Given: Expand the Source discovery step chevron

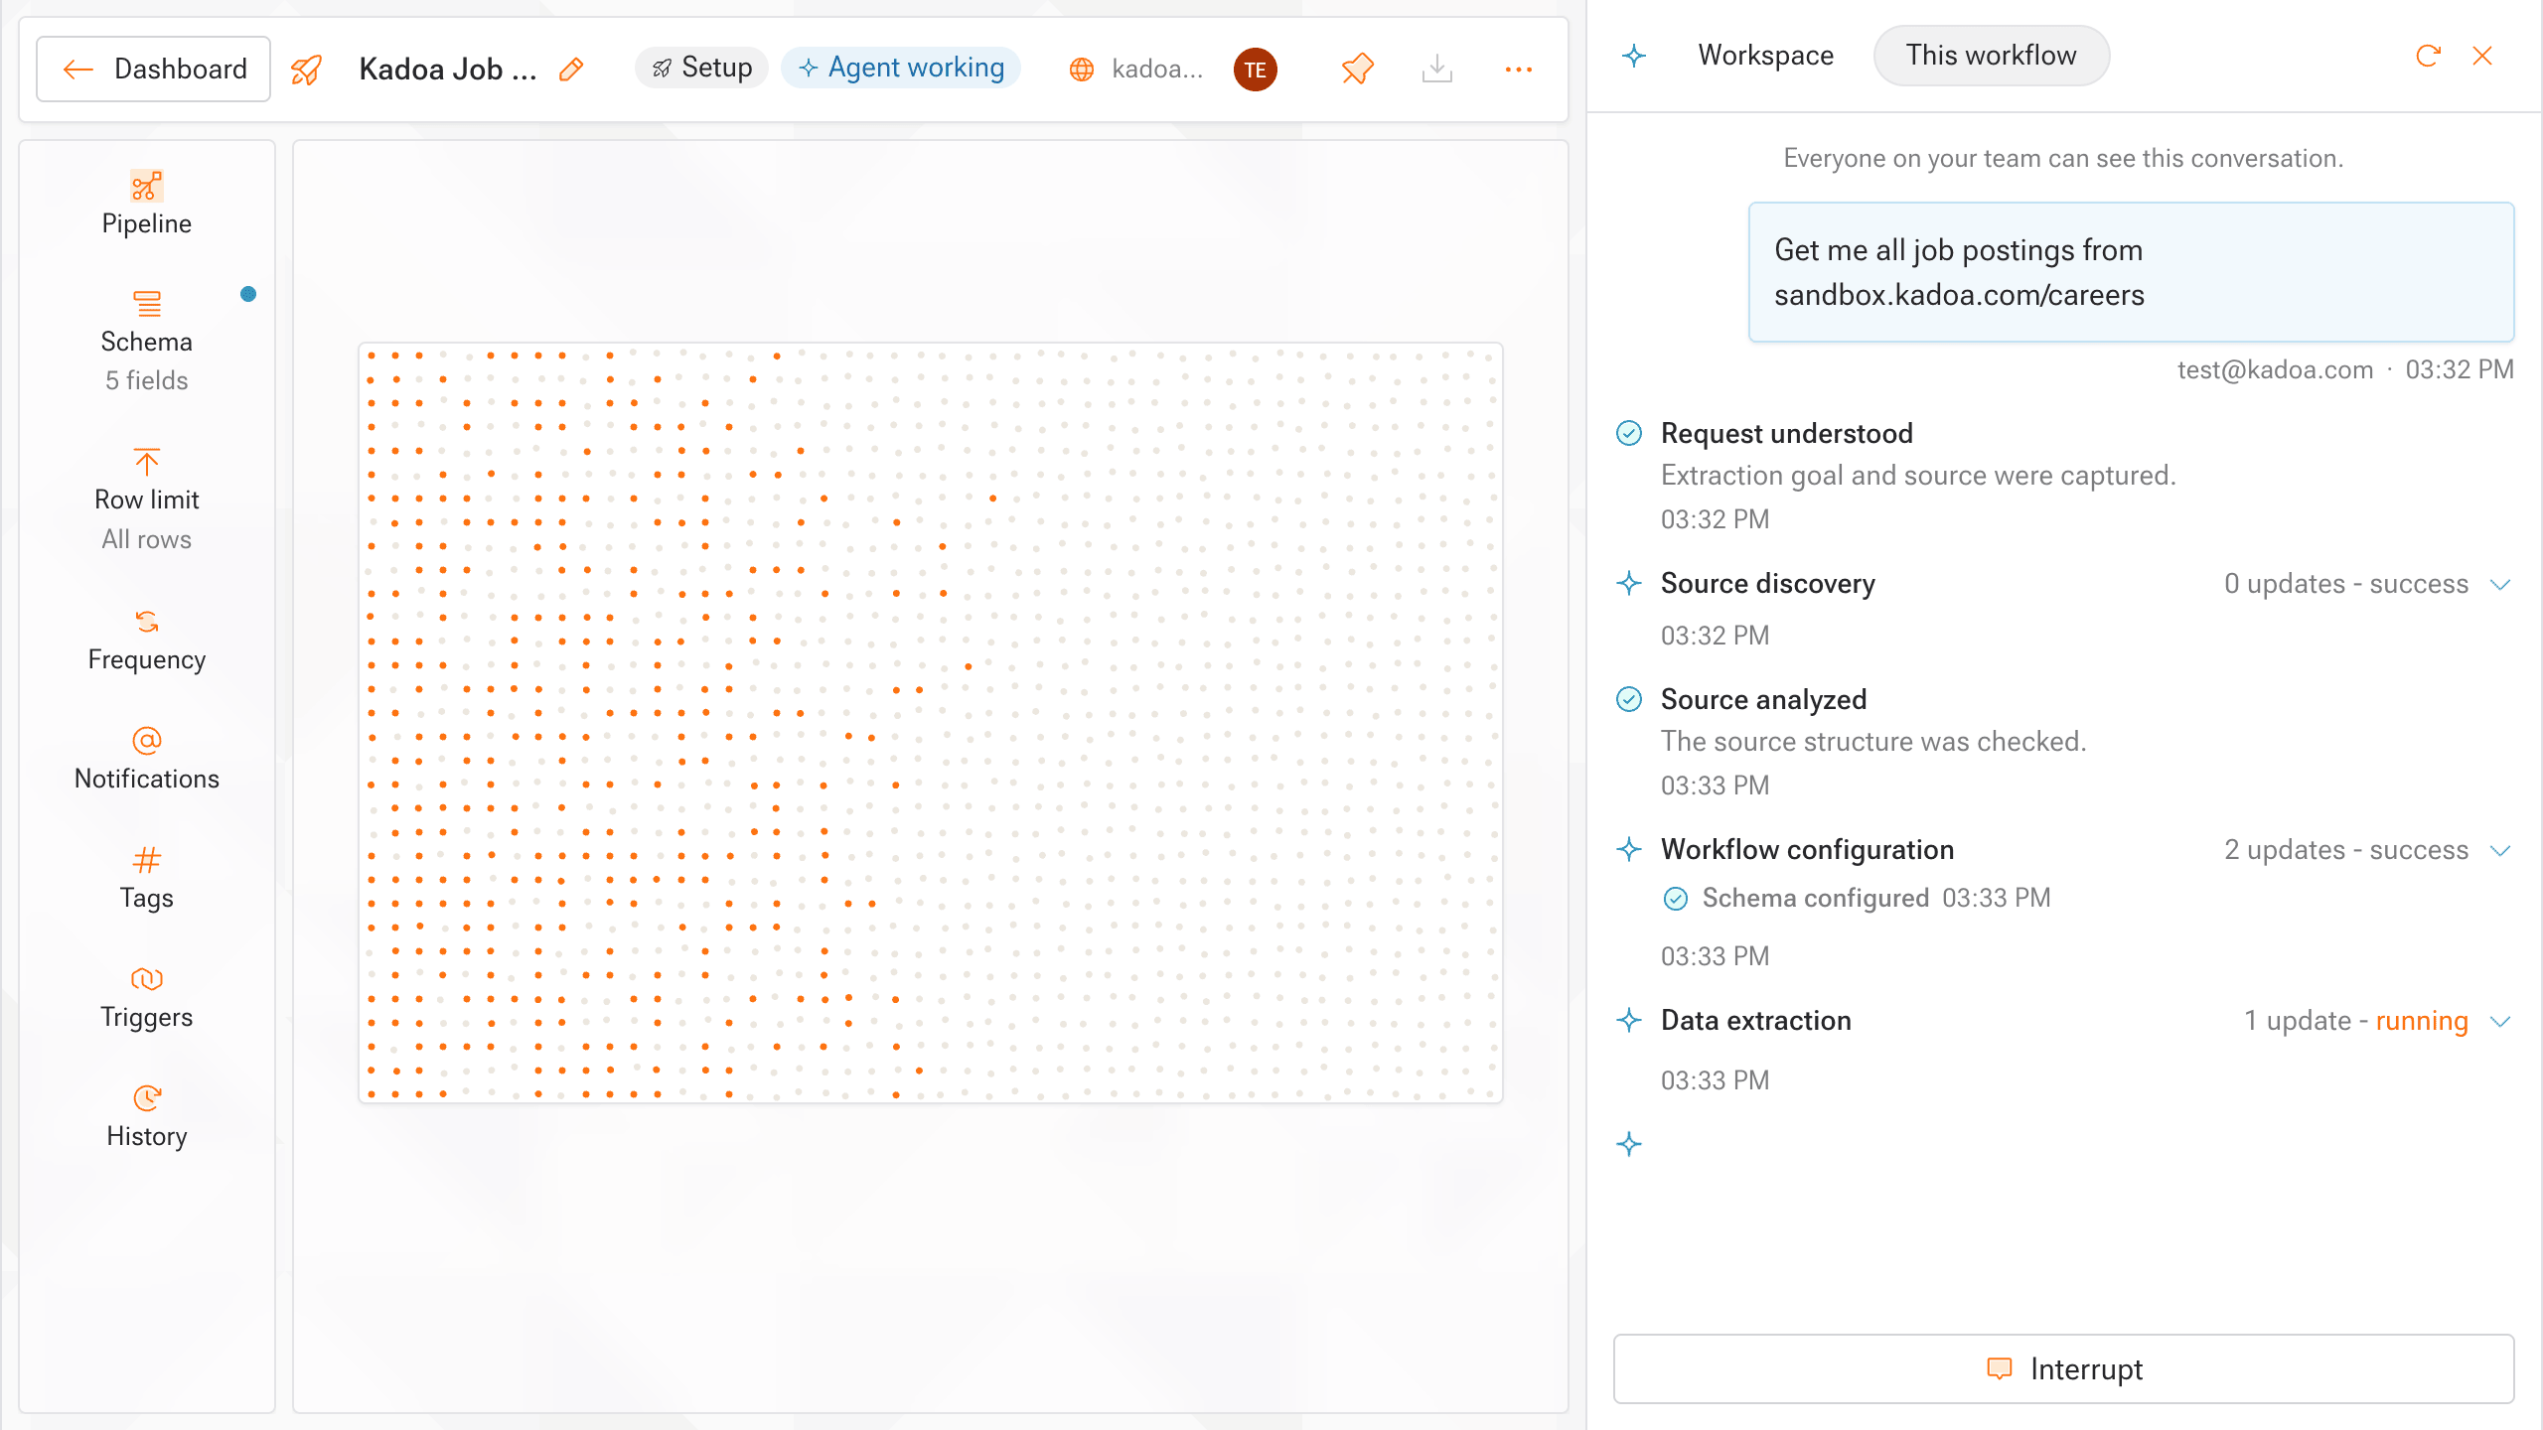Looking at the screenshot, I should point(2501,585).
